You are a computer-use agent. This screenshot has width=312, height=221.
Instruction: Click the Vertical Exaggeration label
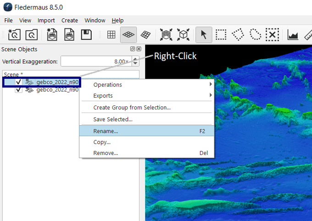(30, 61)
